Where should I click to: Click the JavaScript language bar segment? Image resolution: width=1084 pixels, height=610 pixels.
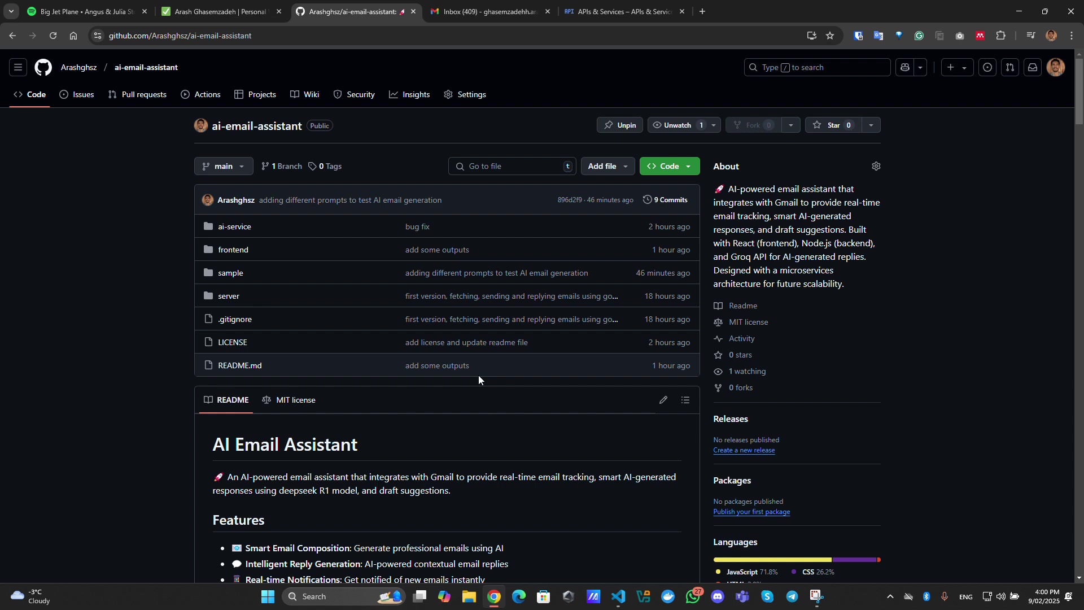coord(772,560)
